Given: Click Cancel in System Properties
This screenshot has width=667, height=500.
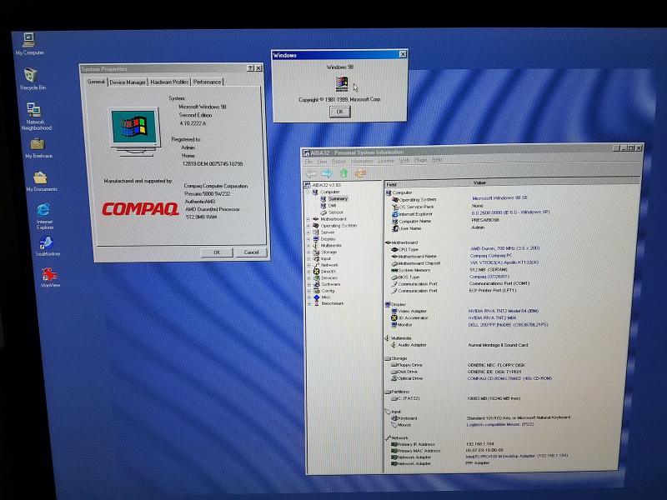Looking at the screenshot, I should tap(251, 252).
